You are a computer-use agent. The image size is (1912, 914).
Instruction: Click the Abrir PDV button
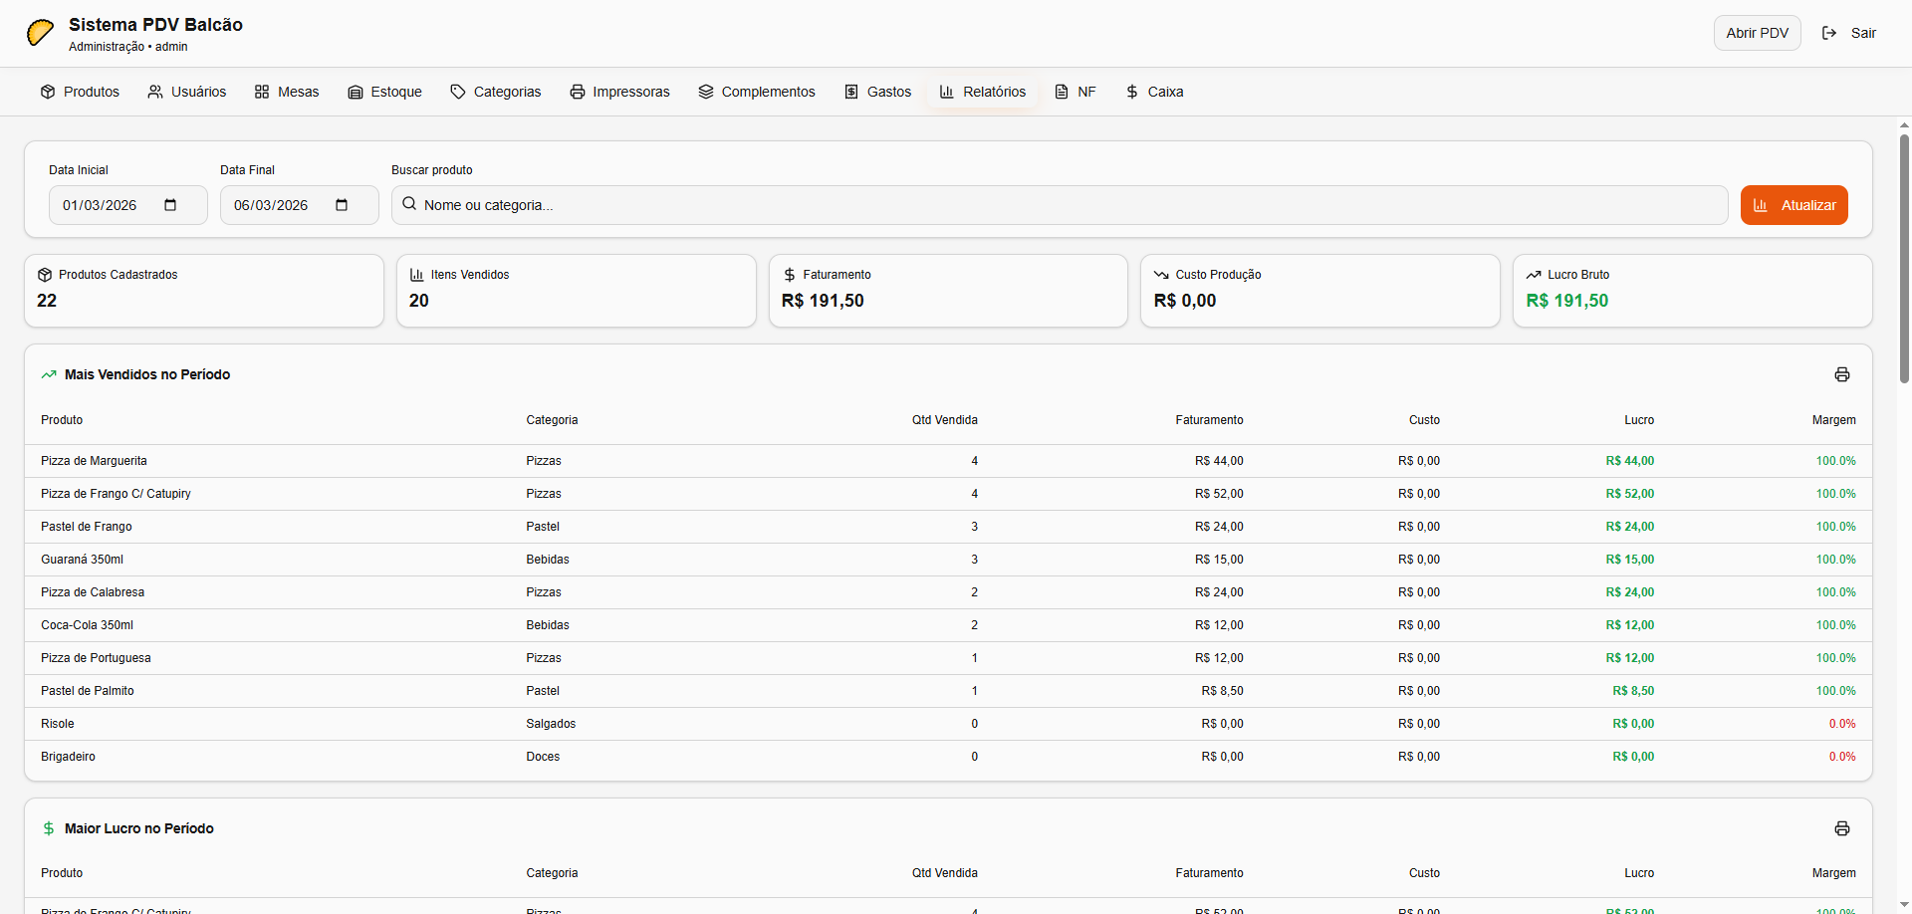coord(1757,33)
